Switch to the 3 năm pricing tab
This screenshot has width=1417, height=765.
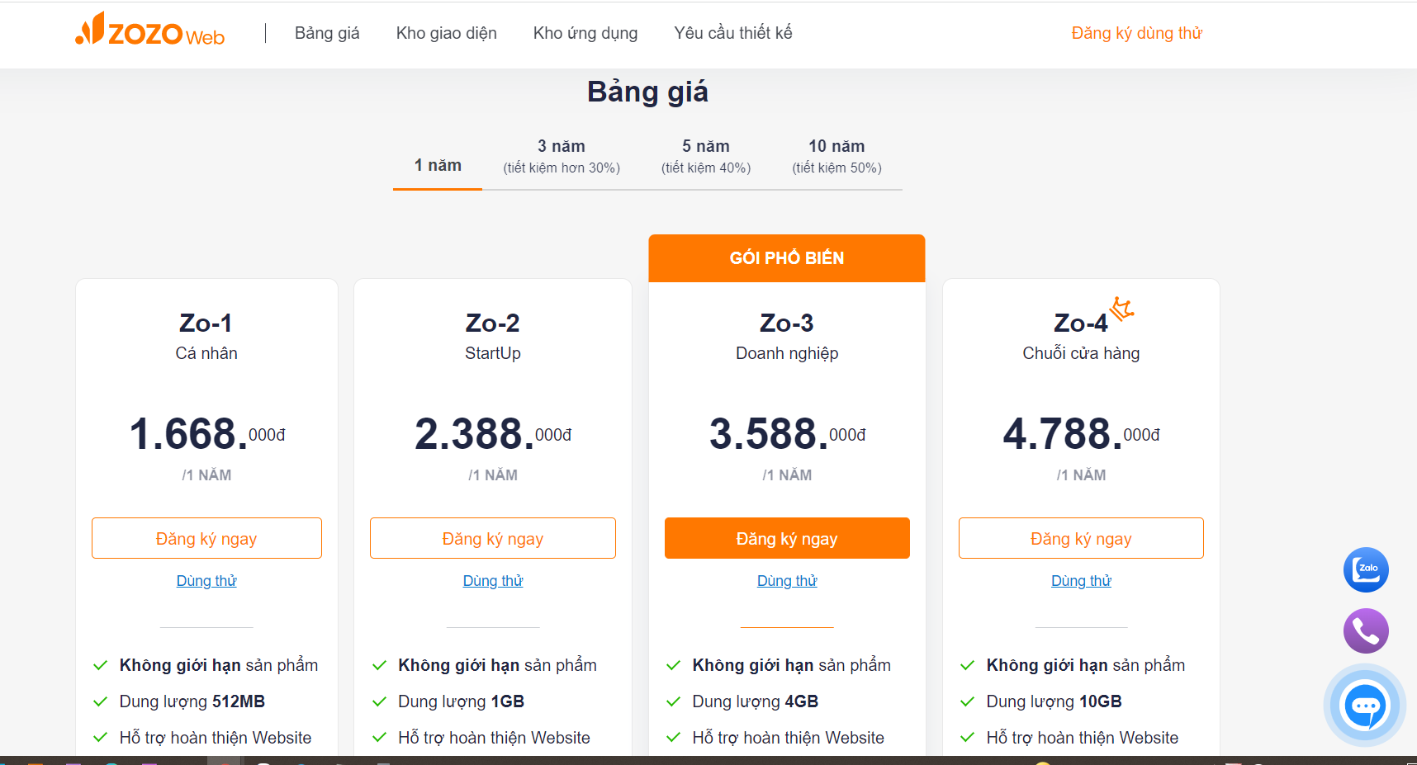pyautogui.click(x=562, y=156)
